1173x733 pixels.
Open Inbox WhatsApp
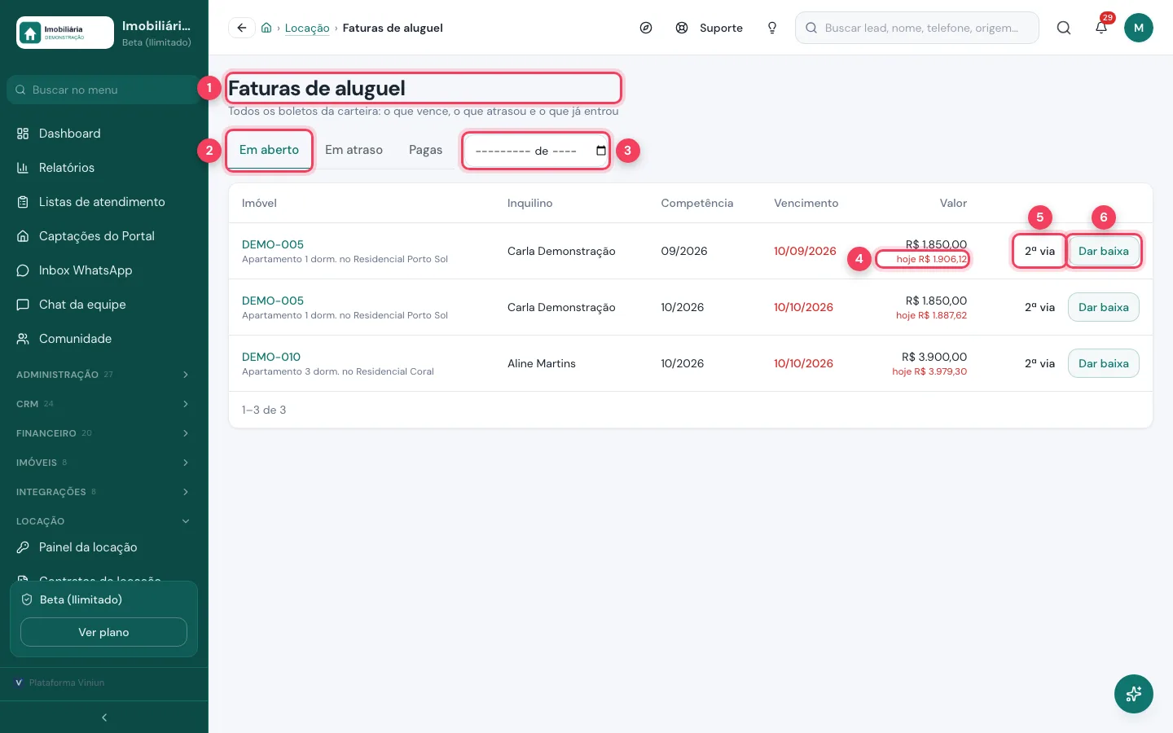pyautogui.click(x=104, y=270)
